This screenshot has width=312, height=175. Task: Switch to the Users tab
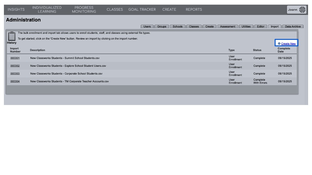(x=147, y=27)
